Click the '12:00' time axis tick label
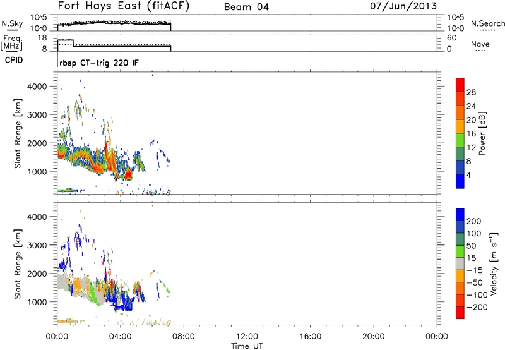The width and height of the screenshot is (505, 350). coord(247,337)
